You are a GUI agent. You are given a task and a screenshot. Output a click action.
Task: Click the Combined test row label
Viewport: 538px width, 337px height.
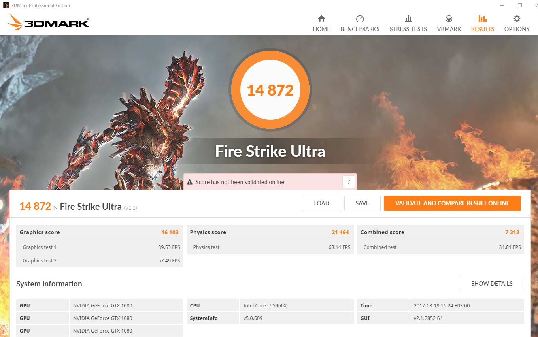point(380,247)
